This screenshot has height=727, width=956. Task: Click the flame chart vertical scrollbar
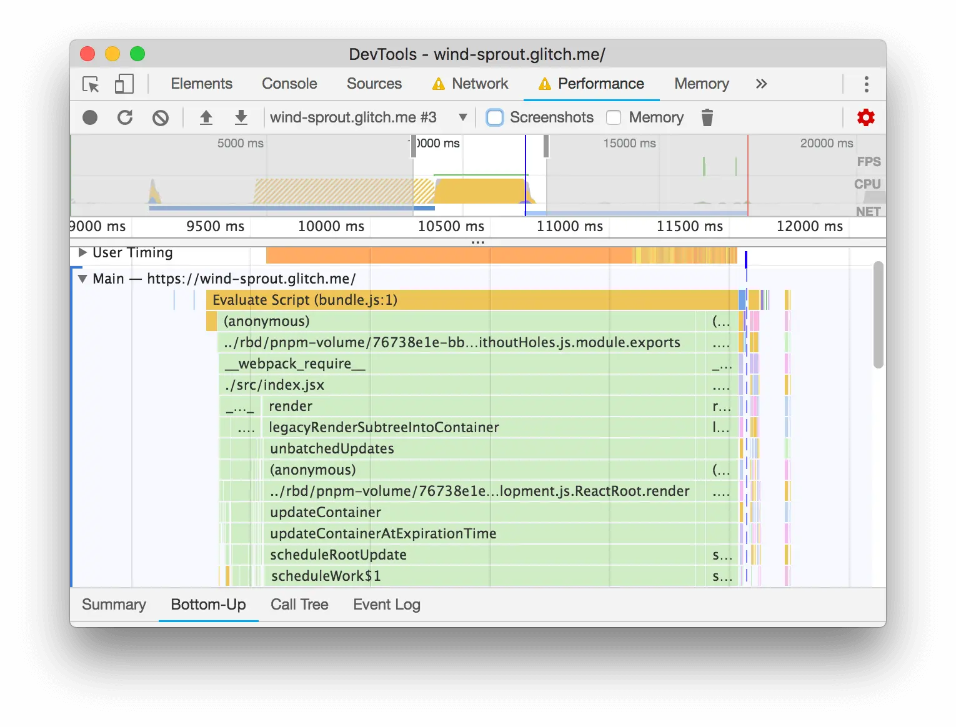pos(878,315)
